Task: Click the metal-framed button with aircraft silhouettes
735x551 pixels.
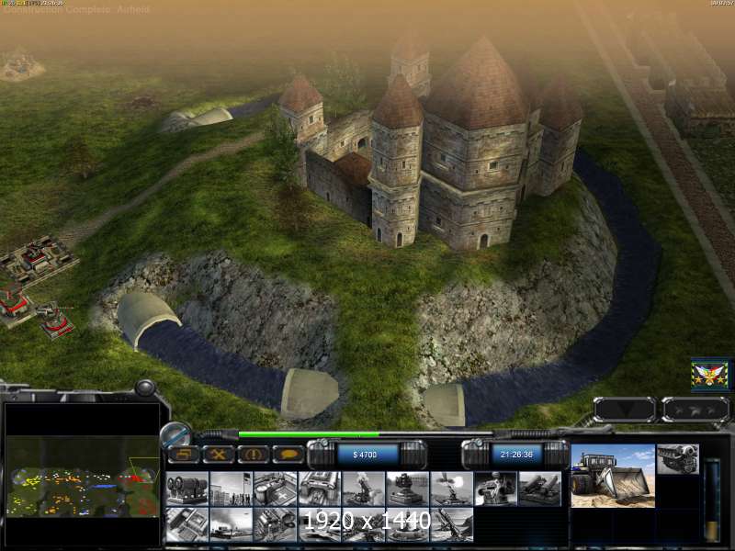Action: tap(695, 410)
